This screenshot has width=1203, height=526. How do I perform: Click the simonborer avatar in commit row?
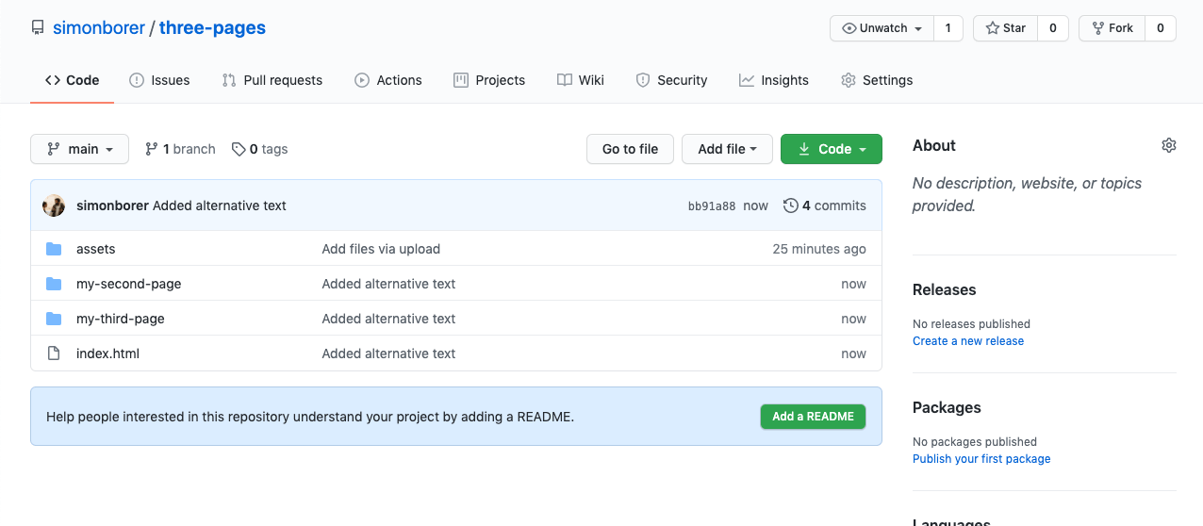pos(54,205)
